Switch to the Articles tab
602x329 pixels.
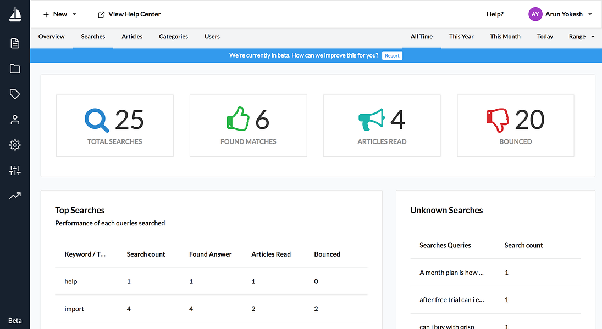pos(132,36)
